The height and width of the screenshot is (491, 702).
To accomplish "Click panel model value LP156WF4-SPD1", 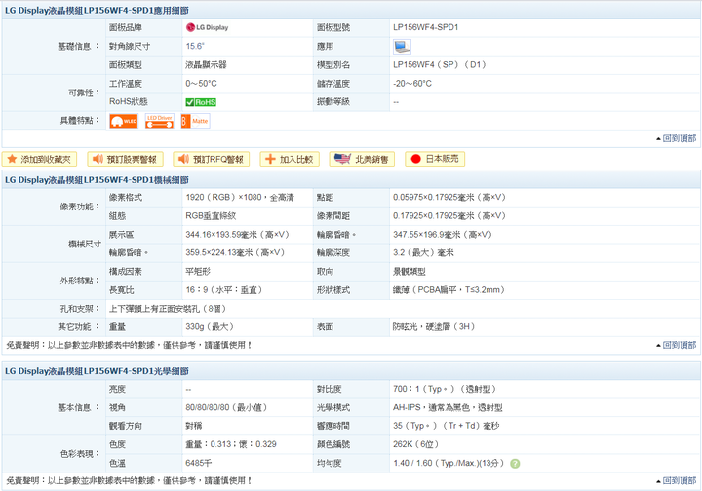I will pos(426,27).
